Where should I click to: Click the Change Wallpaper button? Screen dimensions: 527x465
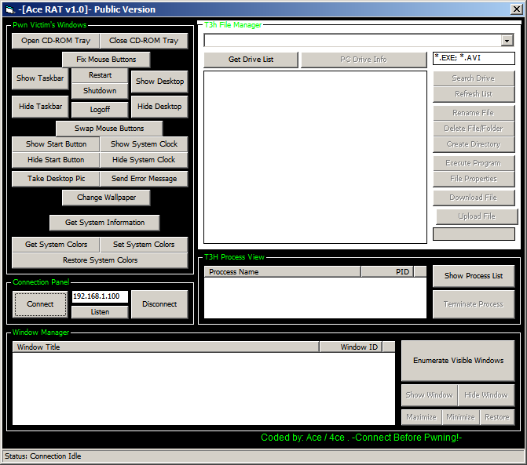(106, 198)
